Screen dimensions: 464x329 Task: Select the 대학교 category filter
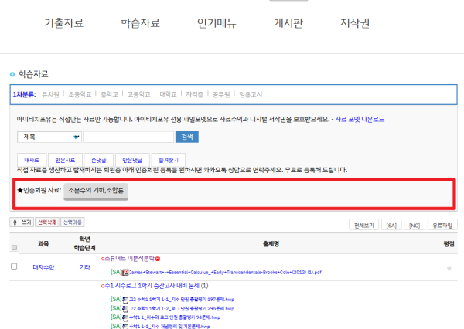point(168,94)
